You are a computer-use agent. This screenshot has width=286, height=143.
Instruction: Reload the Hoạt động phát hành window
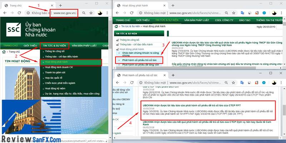132,13
